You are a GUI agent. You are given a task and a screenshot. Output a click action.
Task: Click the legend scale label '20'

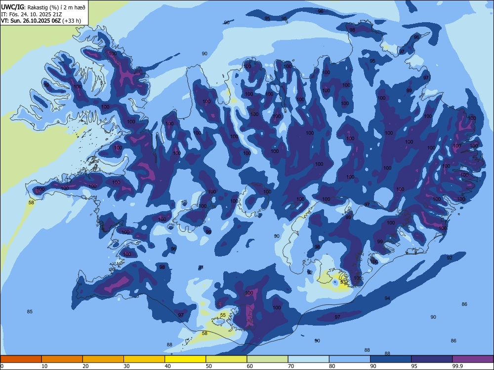85,366
